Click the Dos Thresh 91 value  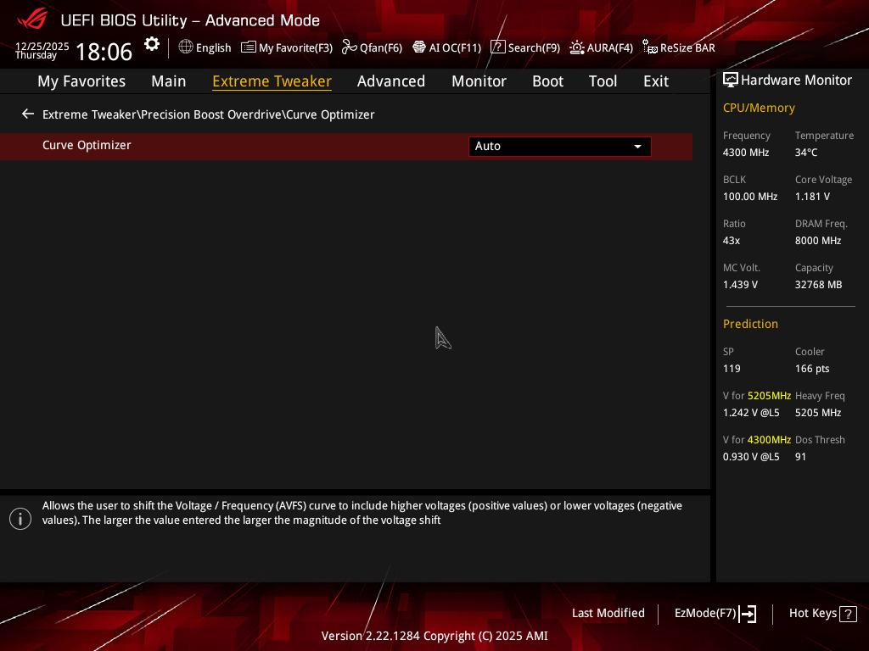point(800,457)
